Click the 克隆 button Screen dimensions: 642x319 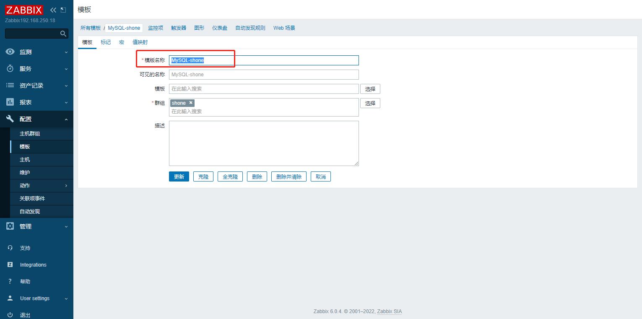tap(203, 176)
